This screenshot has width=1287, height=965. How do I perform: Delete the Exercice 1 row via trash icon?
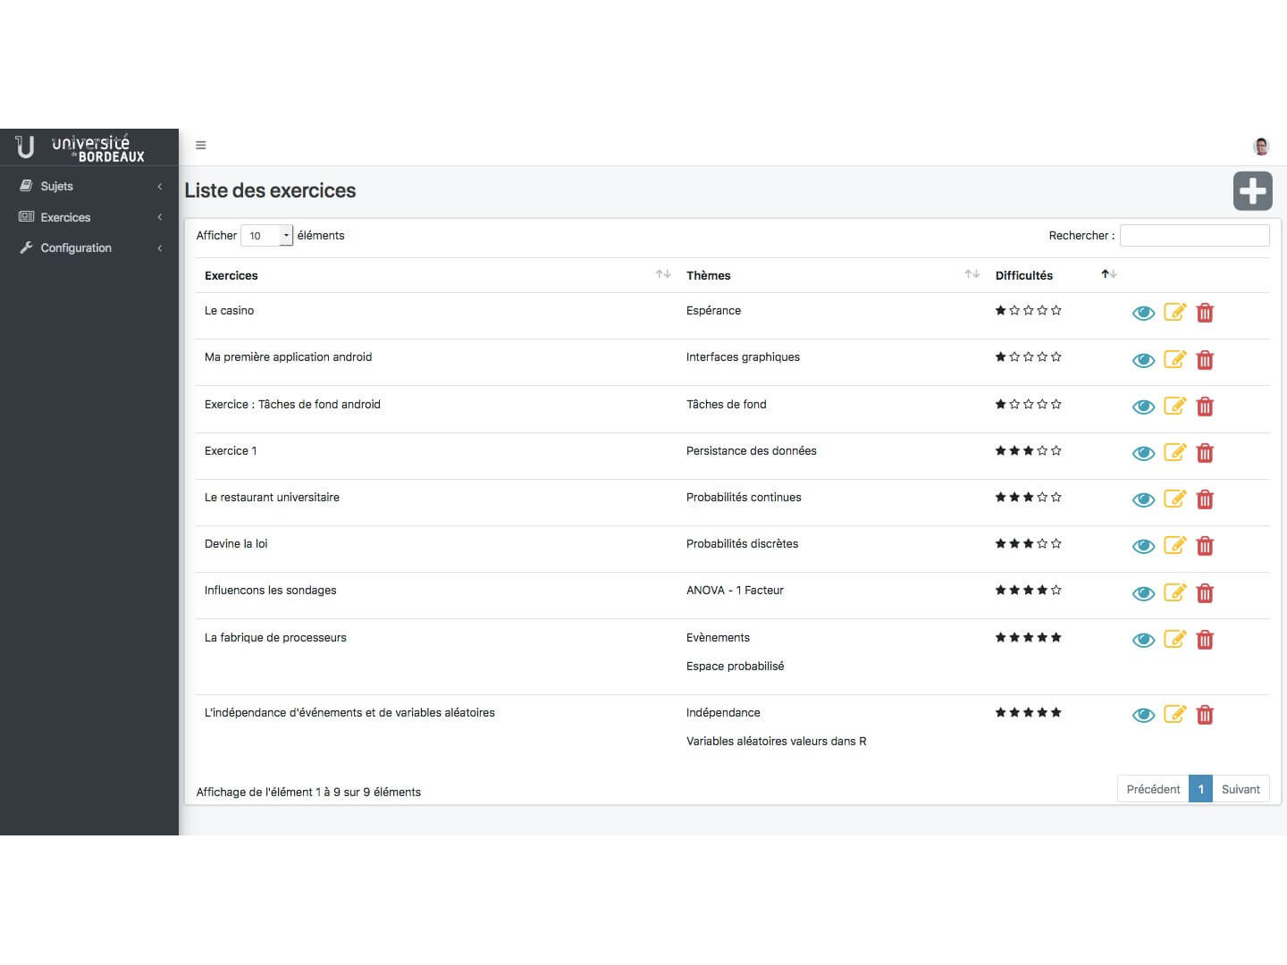point(1205,453)
